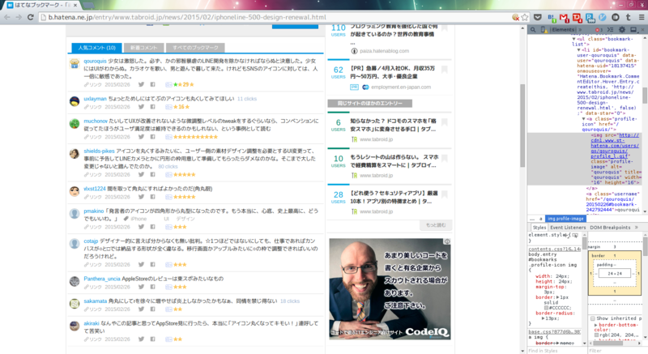This screenshot has width=648, height=354.
Task: Collapse the ul class bookmark-list node
Action: (573, 39)
